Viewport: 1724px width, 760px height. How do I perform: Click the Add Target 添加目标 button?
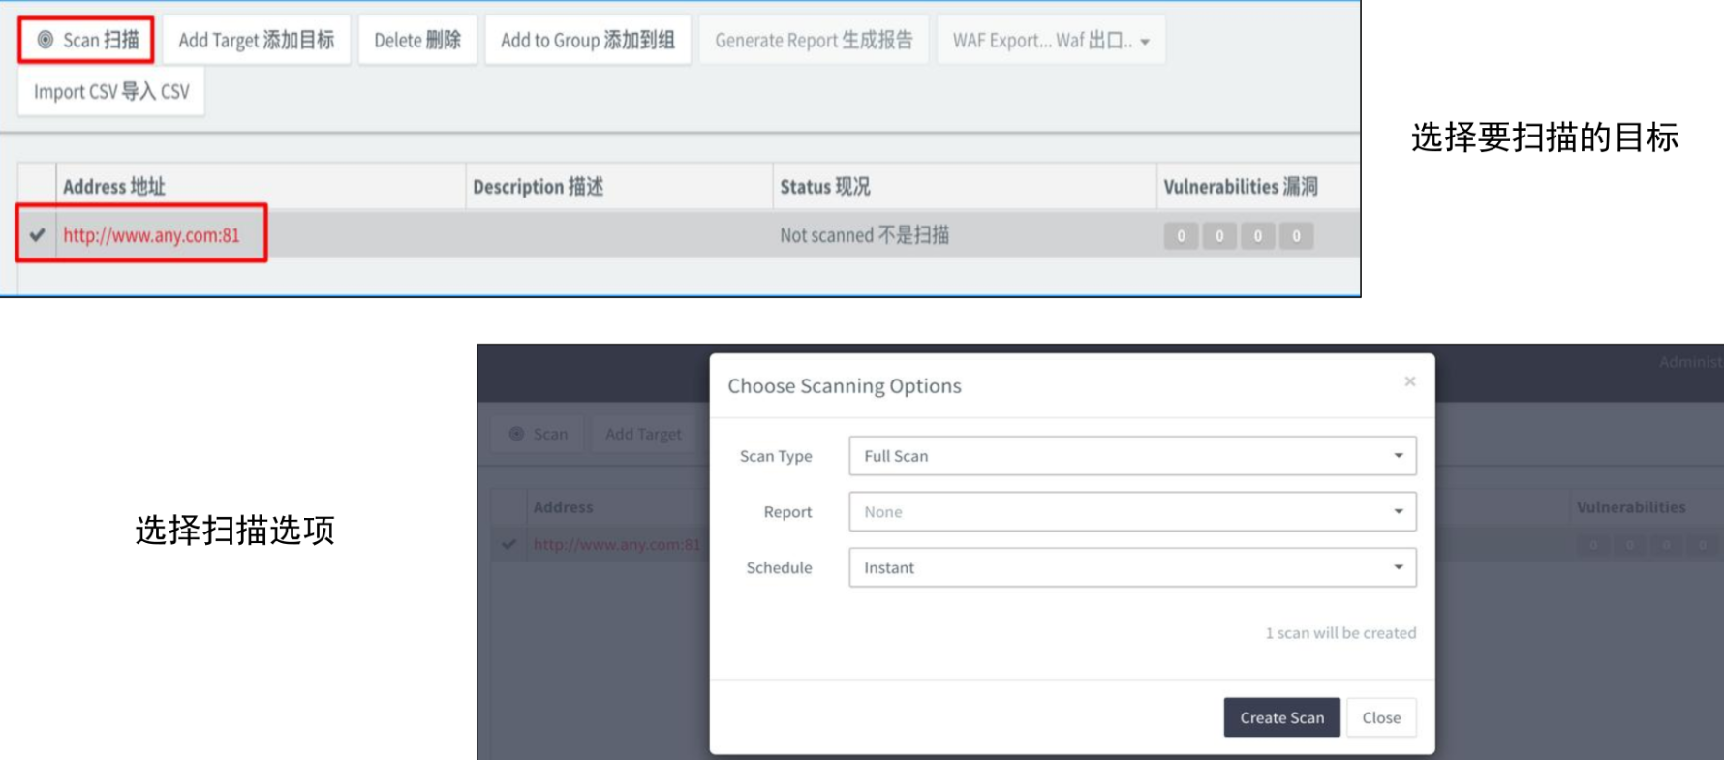pyautogui.click(x=256, y=41)
